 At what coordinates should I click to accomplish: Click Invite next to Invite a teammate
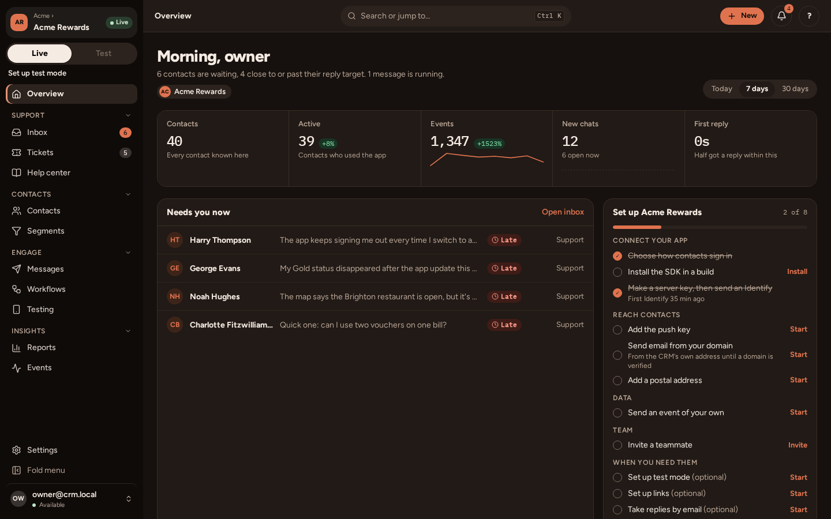click(x=798, y=445)
